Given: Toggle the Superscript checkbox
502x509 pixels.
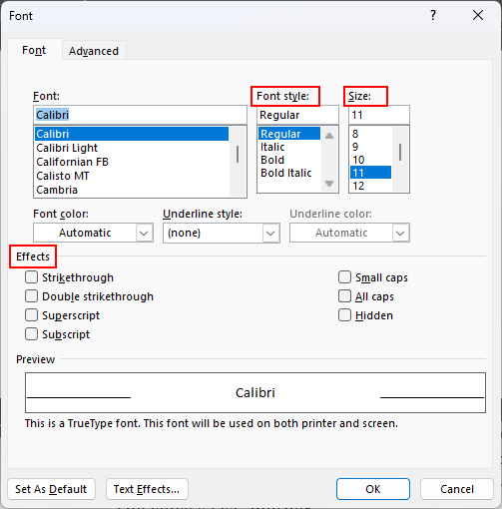Looking at the screenshot, I should click(x=31, y=315).
